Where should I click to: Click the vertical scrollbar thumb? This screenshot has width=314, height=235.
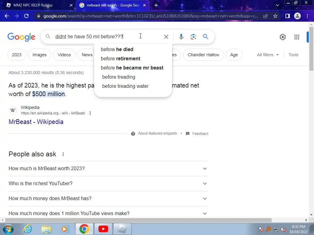click(x=311, y=48)
